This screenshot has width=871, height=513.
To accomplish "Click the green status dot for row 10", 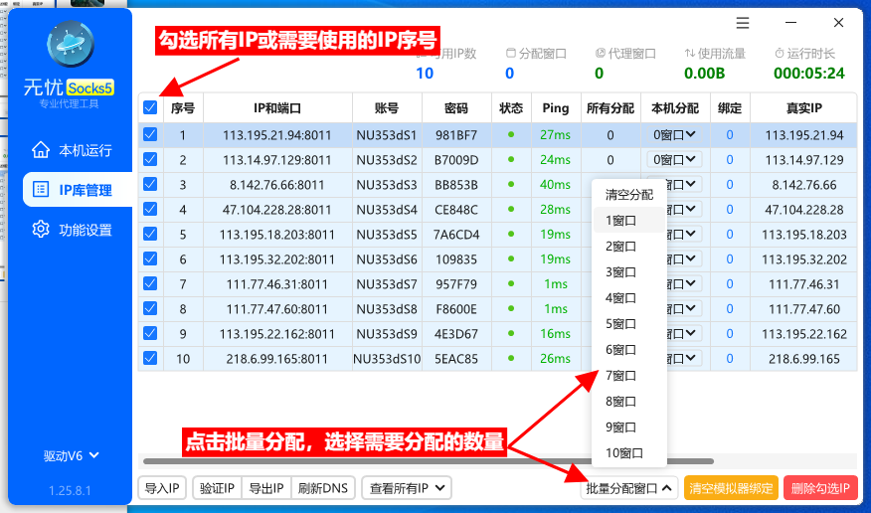I will 511,358.
